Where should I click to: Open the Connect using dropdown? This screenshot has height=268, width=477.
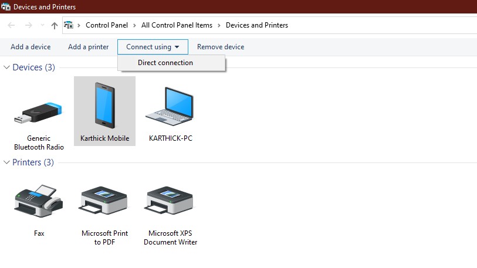click(153, 47)
